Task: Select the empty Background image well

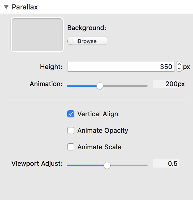Action: click(37, 35)
